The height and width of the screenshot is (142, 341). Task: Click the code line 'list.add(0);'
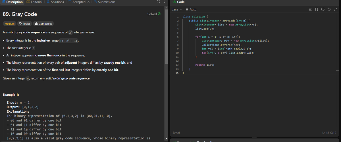(x=205, y=29)
